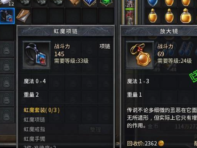Click the 虹魔戒指 set item entry

pyautogui.click(x=34, y=129)
